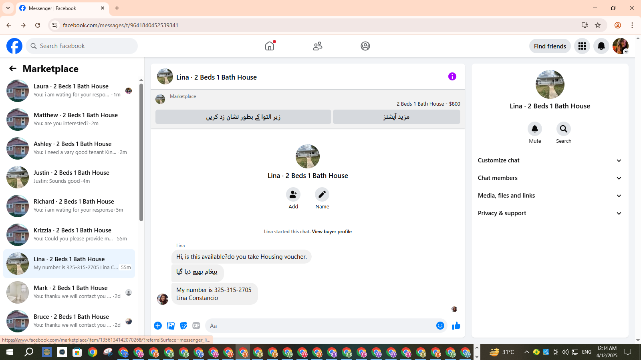The height and width of the screenshot is (360, 641).
Task: Click the 'Hi, is this available' message
Action: (x=242, y=257)
